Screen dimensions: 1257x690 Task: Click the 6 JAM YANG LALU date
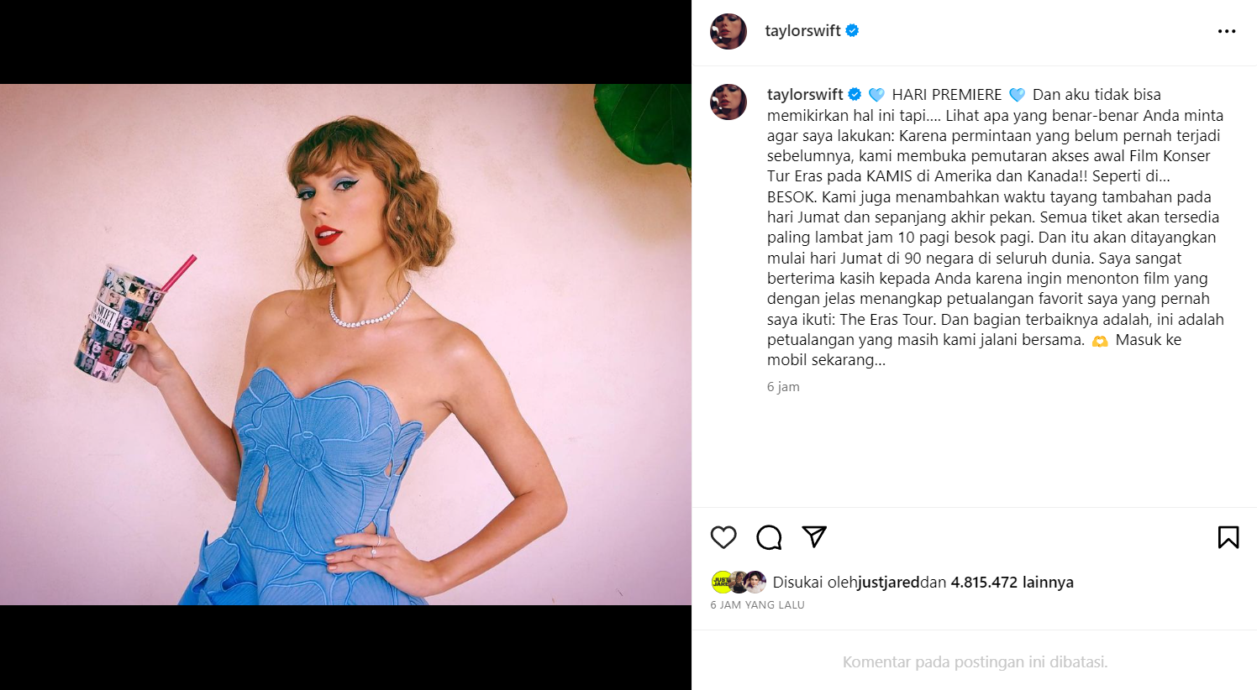click(x=757, y=604)
